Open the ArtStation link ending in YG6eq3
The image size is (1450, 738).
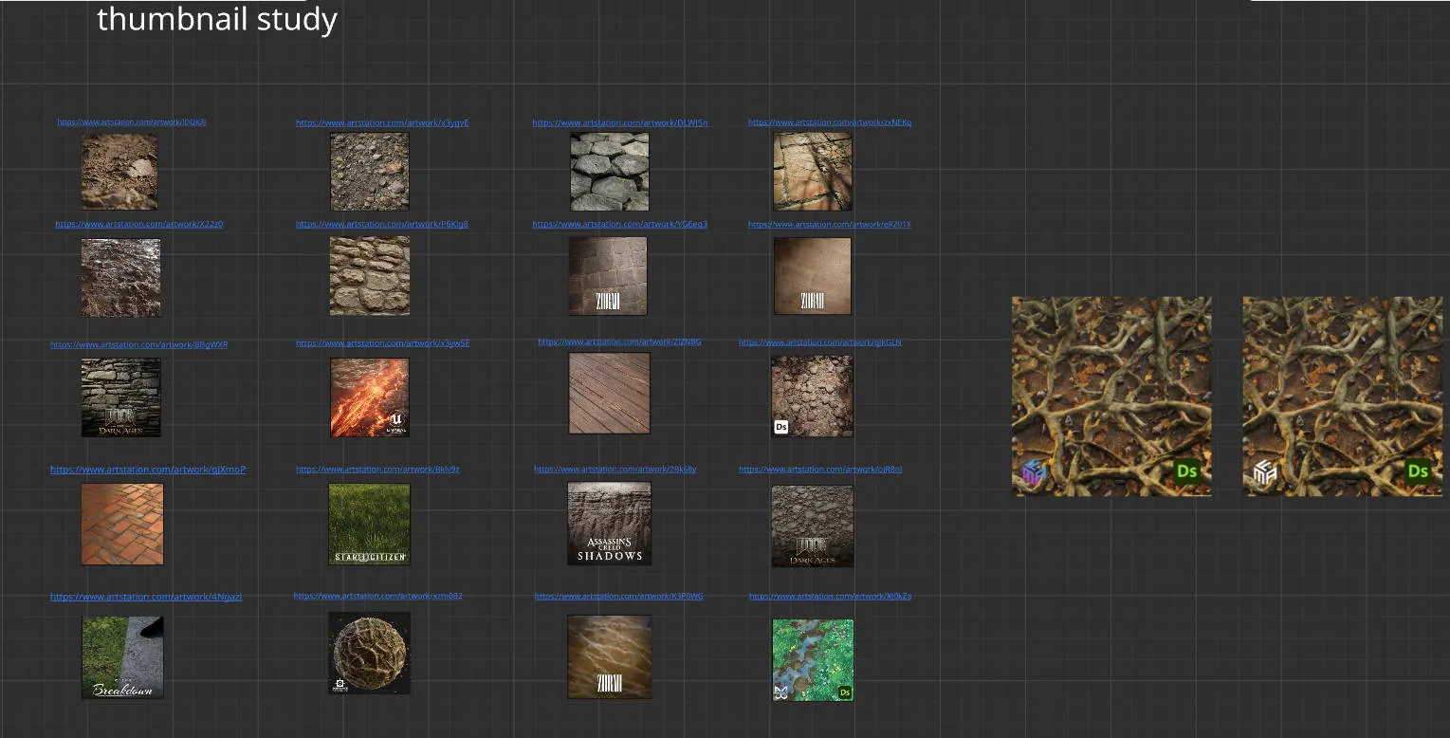point(620,225)
